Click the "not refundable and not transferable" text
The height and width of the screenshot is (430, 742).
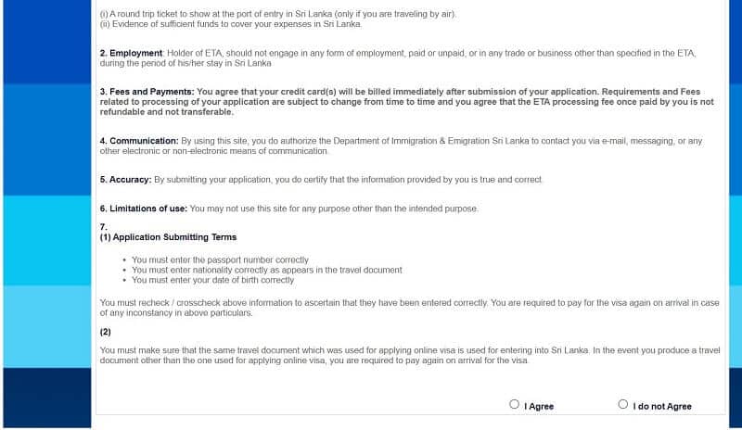tap(167, 111)
